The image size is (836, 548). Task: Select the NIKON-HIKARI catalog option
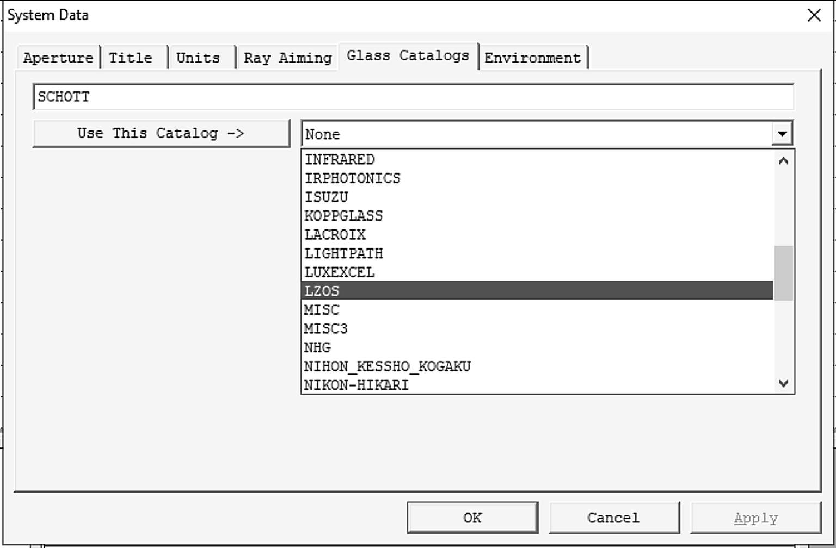pyautogui.click(x=356, y=385)
